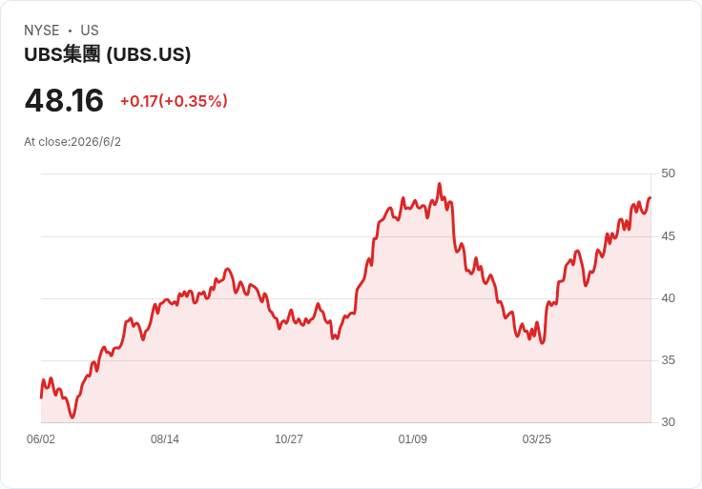Click the 40 price axis label
Screen dimensions: 702x489
(668, 298)
